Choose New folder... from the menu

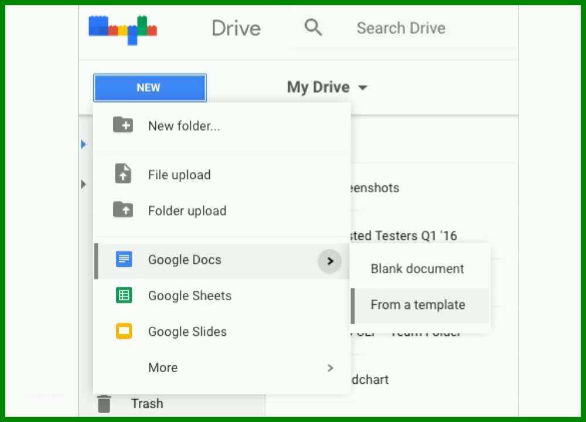tap(222, 126)
